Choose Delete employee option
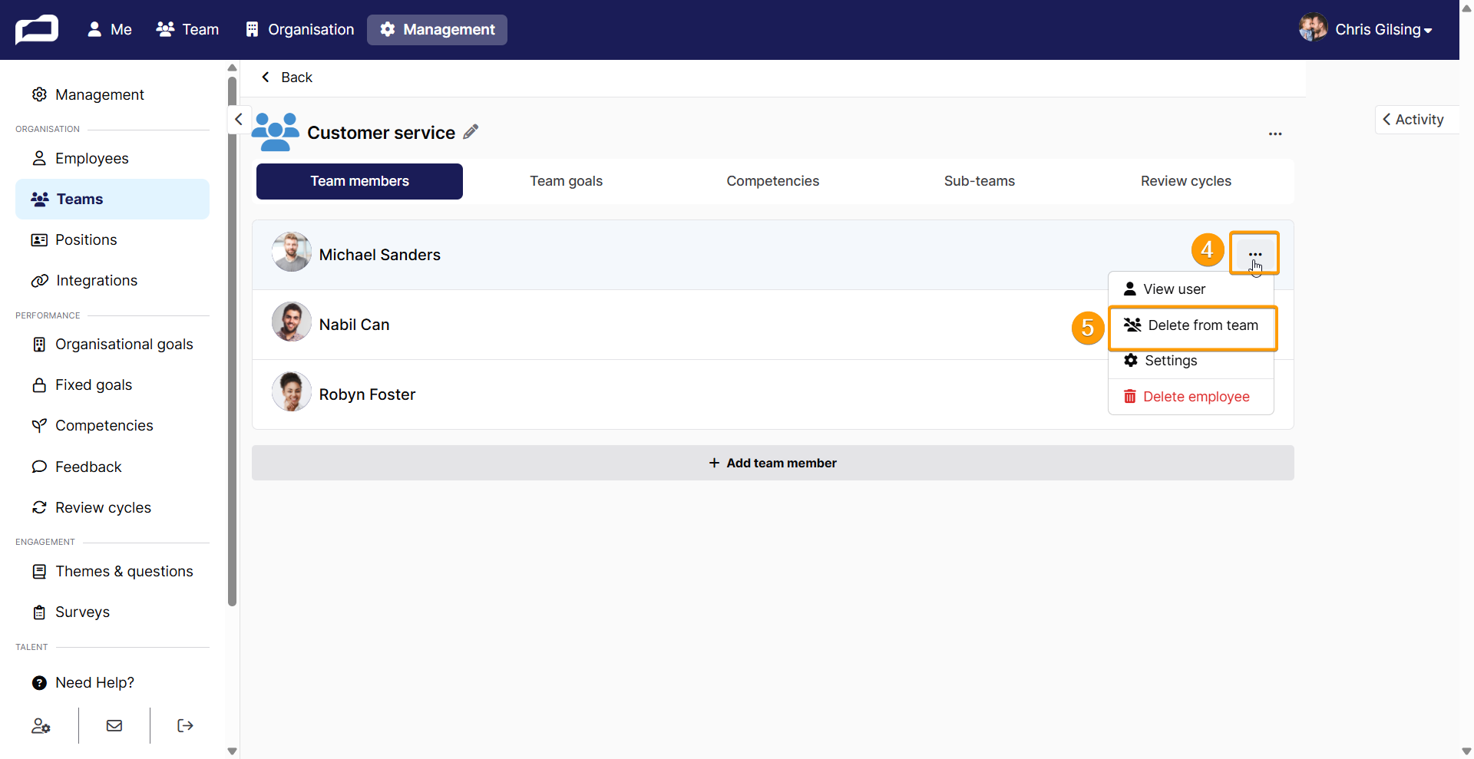Screen dimensions: 1474x759 pos(1191,397)
